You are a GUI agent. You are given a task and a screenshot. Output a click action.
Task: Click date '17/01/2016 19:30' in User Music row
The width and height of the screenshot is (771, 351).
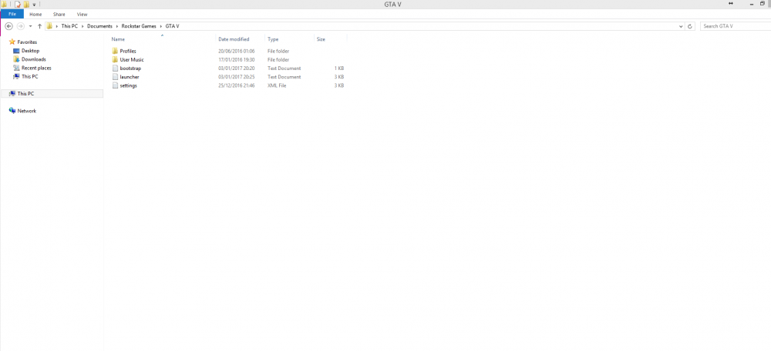(x=237, y=59)
